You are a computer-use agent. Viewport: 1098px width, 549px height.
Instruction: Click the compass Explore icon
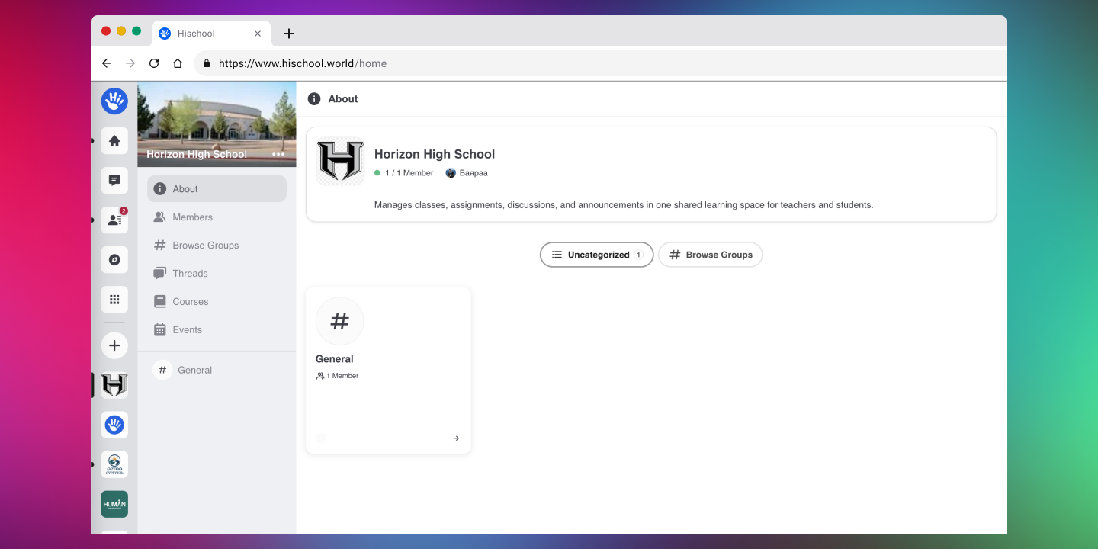(x=114, y=260)
